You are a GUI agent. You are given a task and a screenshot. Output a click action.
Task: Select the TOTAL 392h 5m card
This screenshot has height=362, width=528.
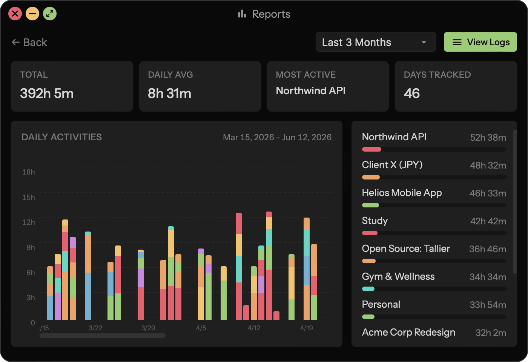coord(72,86)
